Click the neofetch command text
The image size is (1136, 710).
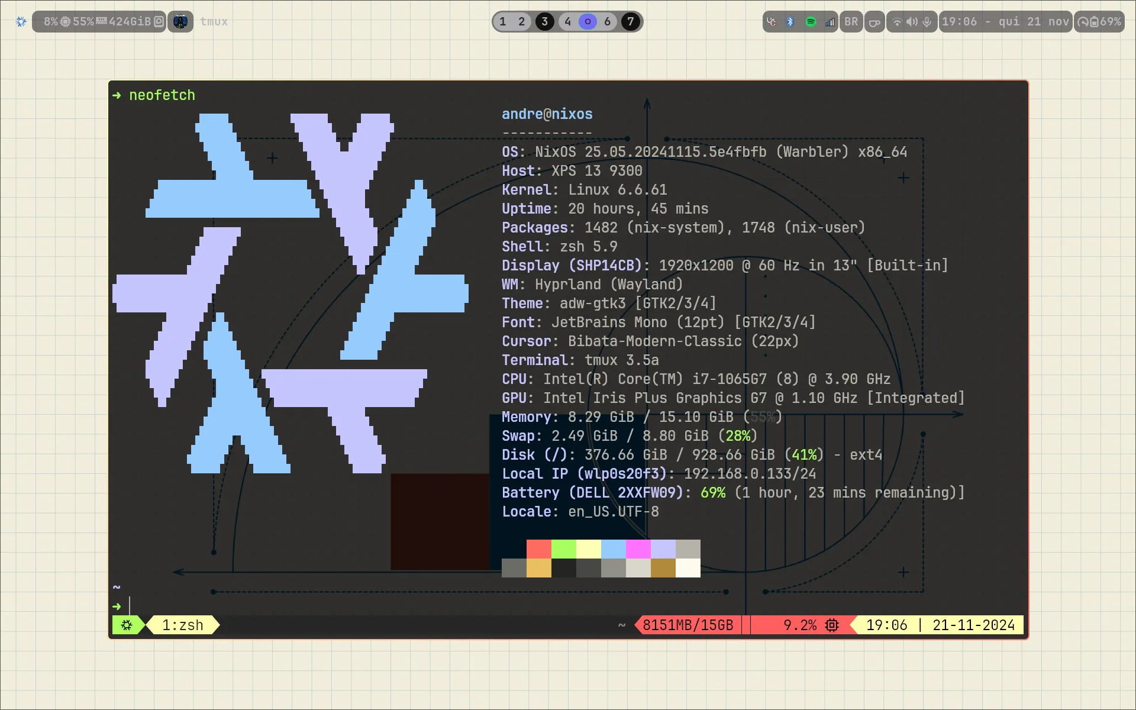tap(162, 95)
